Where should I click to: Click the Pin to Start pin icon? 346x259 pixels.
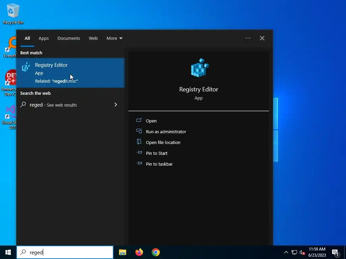tap(139, 152)
